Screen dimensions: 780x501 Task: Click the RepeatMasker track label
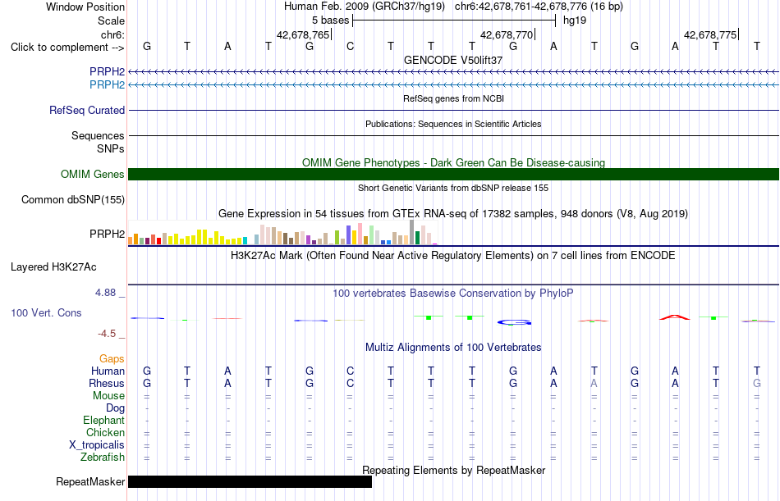click(90, 481)
